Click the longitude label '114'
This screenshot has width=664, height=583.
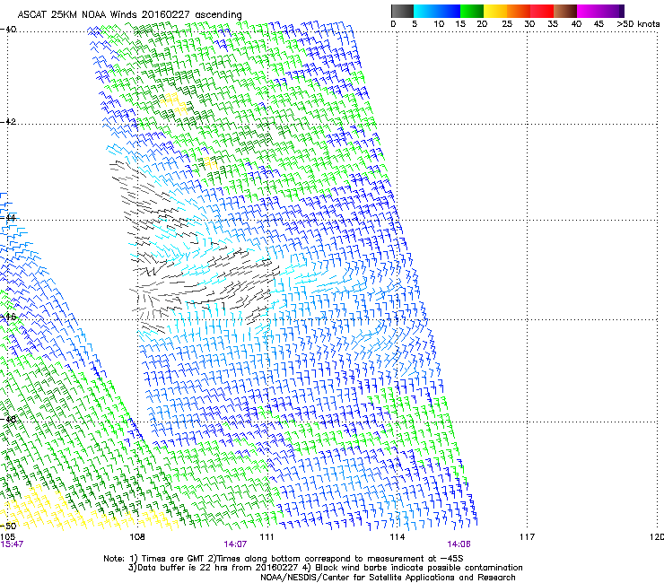tap(397, 537)
